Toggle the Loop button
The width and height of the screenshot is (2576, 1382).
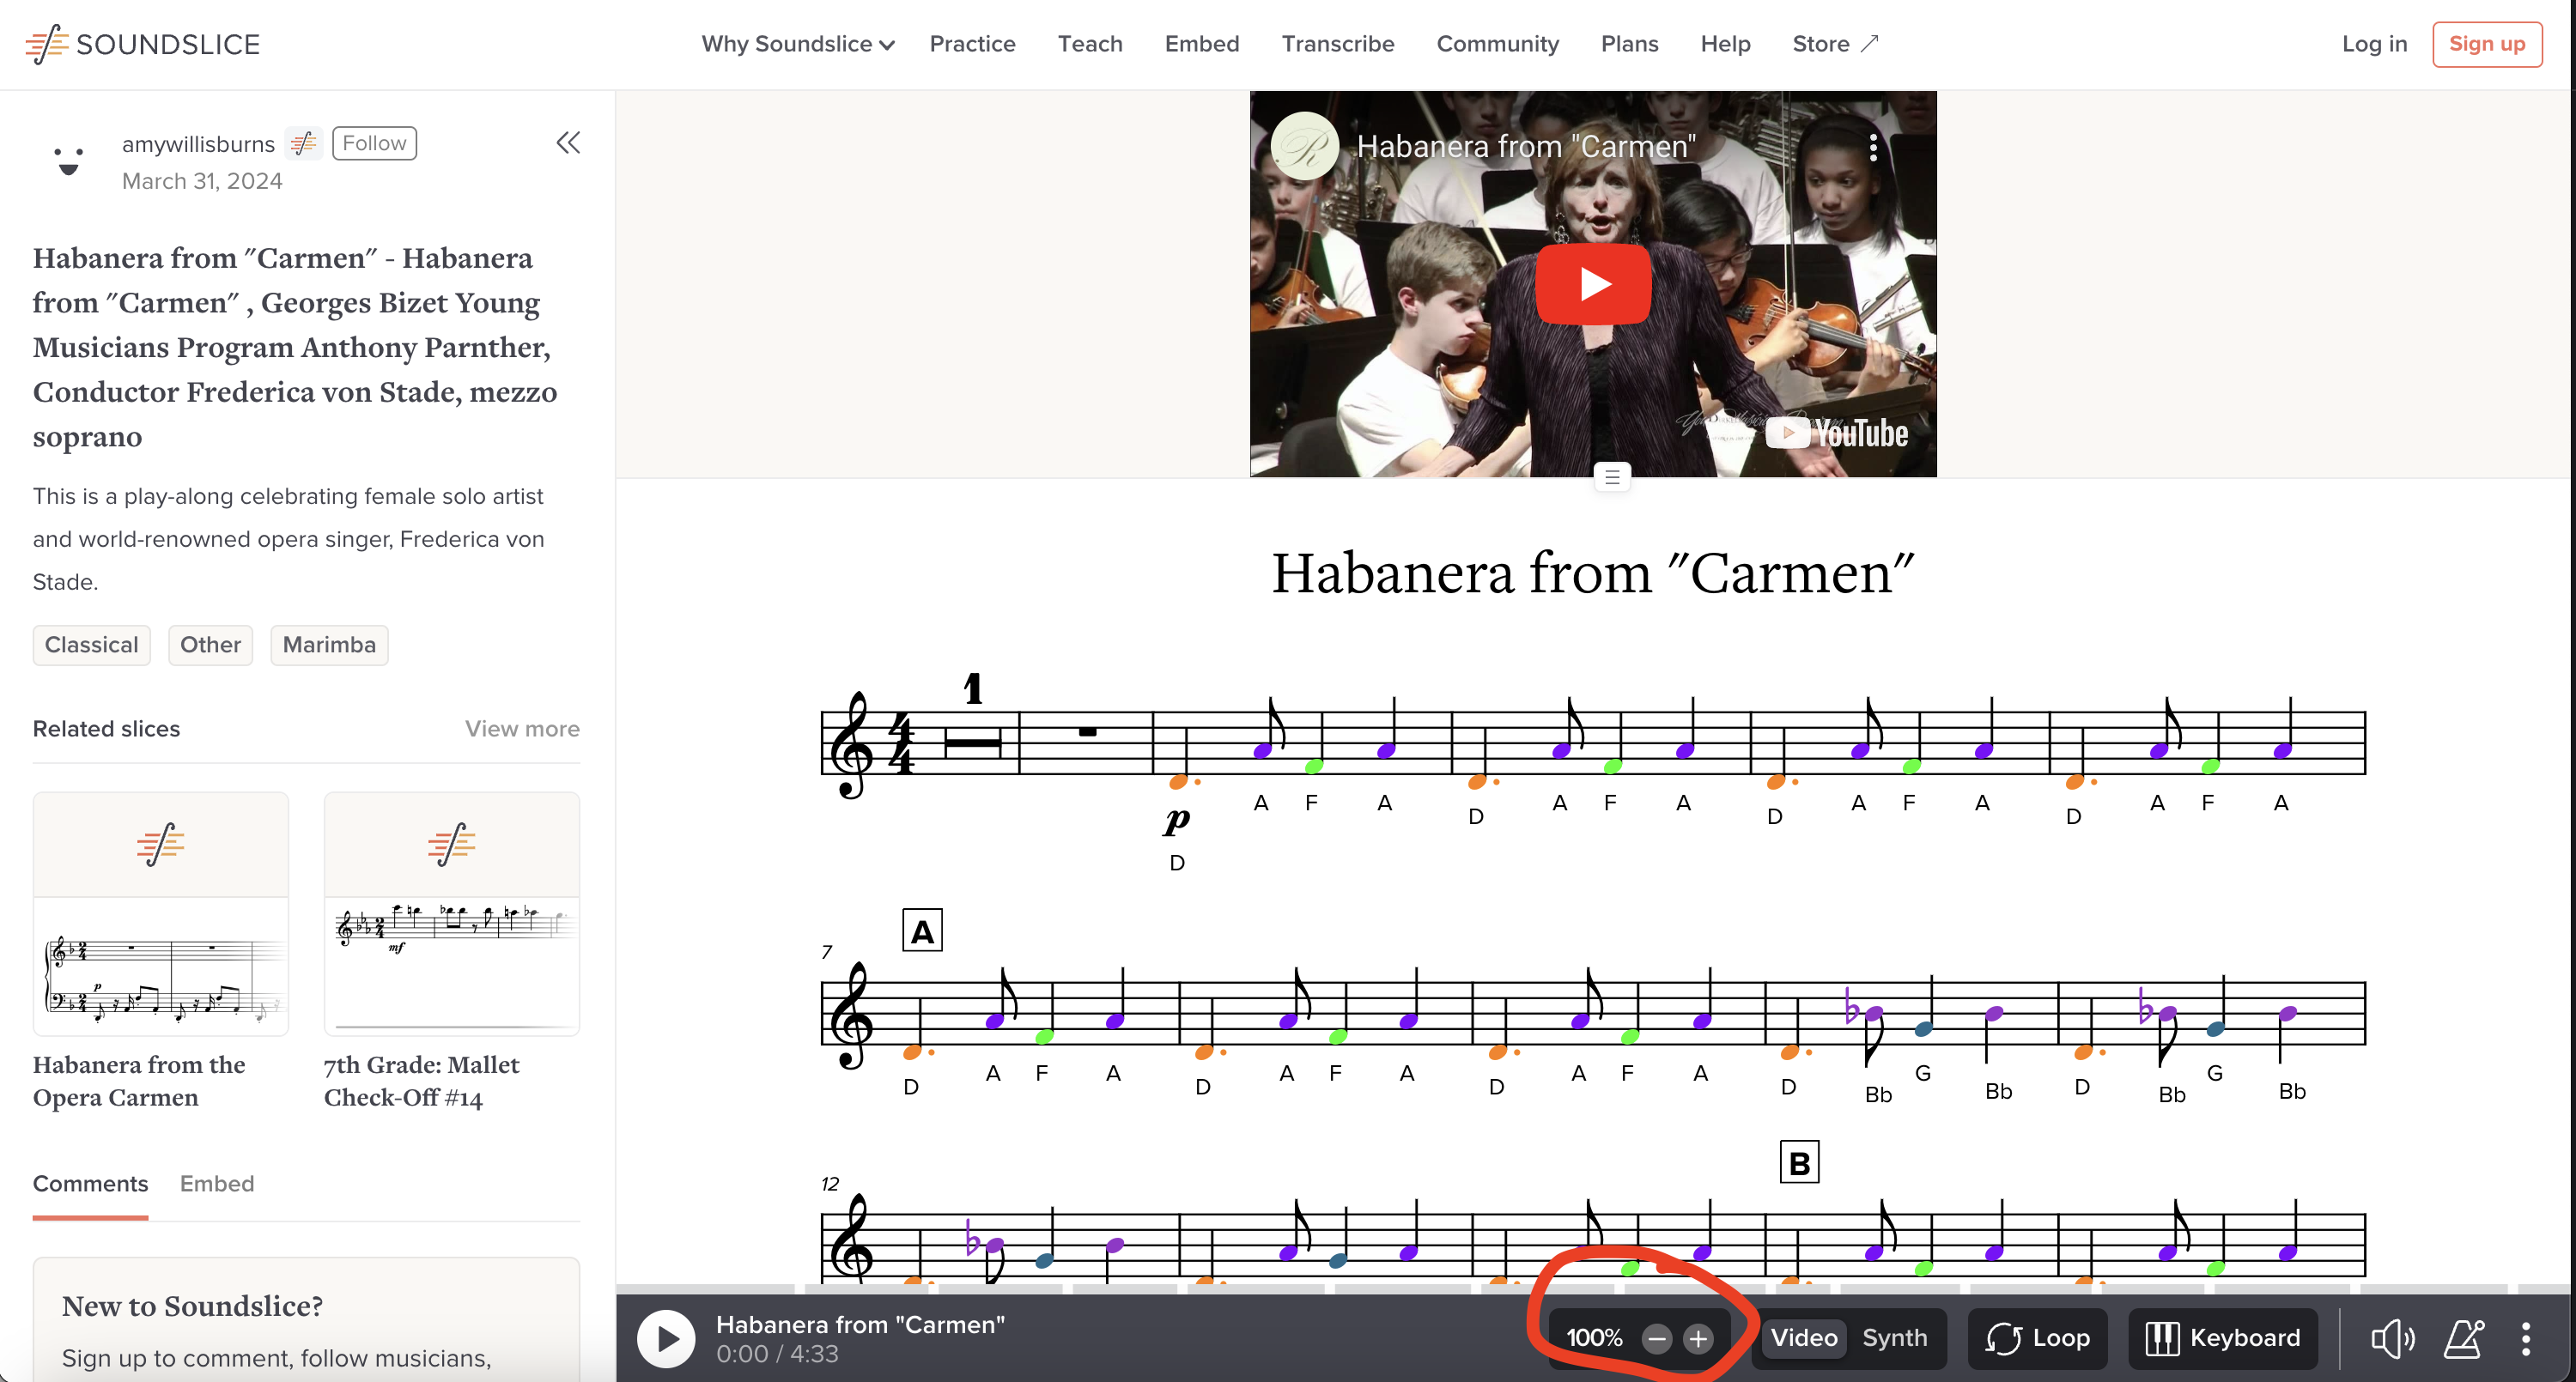click(2038, 1338)
